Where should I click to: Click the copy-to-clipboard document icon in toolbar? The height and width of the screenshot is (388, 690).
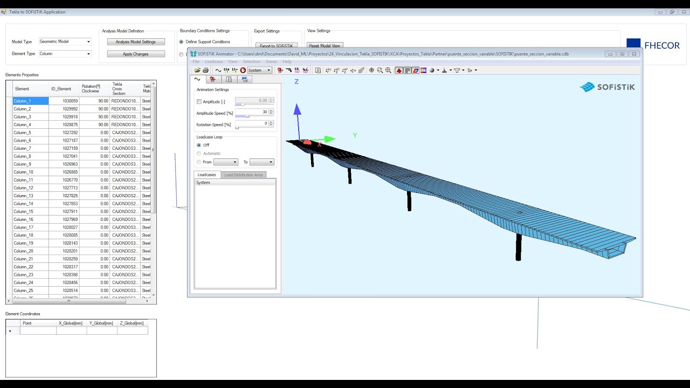coord(318,70)
